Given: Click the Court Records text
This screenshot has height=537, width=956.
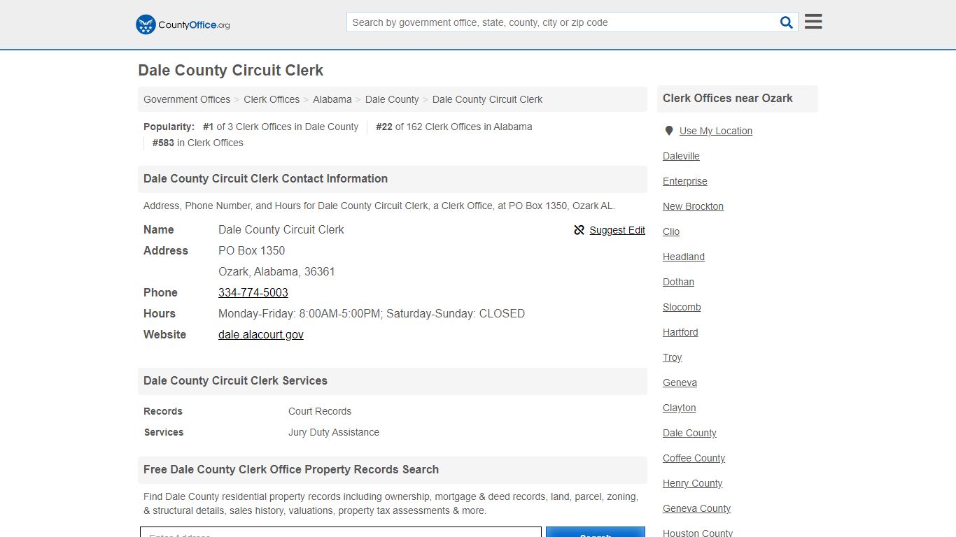Looking at the screenshot, I should 320,411.
